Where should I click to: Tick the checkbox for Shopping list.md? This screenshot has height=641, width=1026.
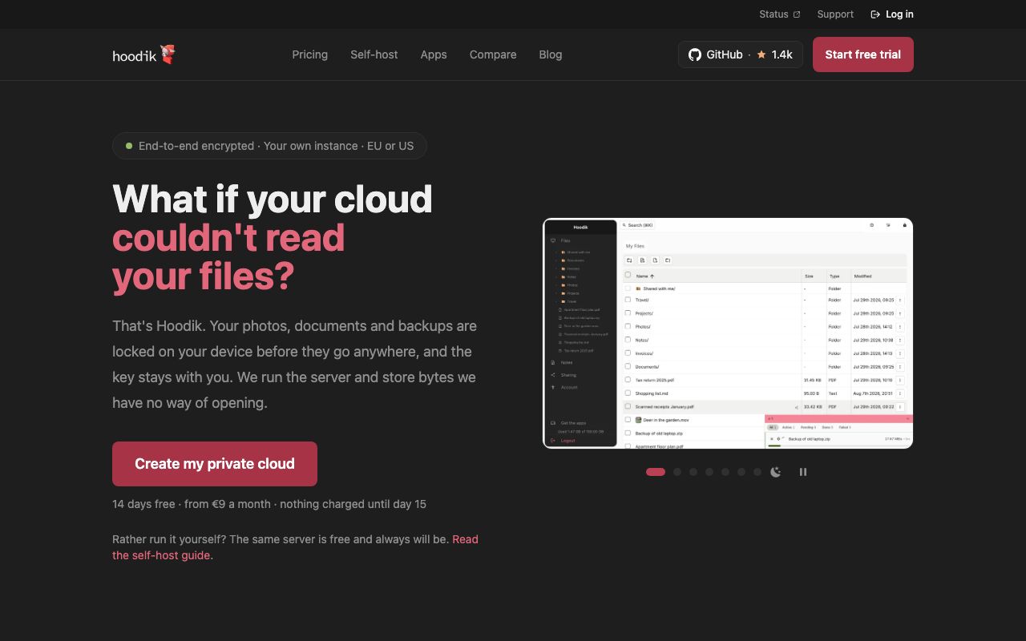point(628,393)
